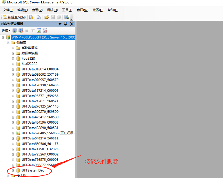Select database UFTData747901_032323

40,149
